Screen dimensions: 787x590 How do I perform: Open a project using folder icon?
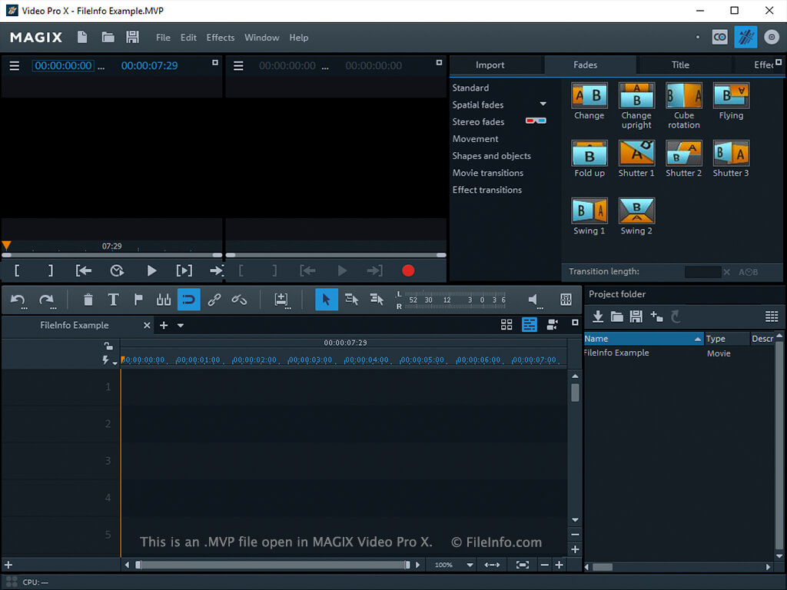click(x=108, y=37)
